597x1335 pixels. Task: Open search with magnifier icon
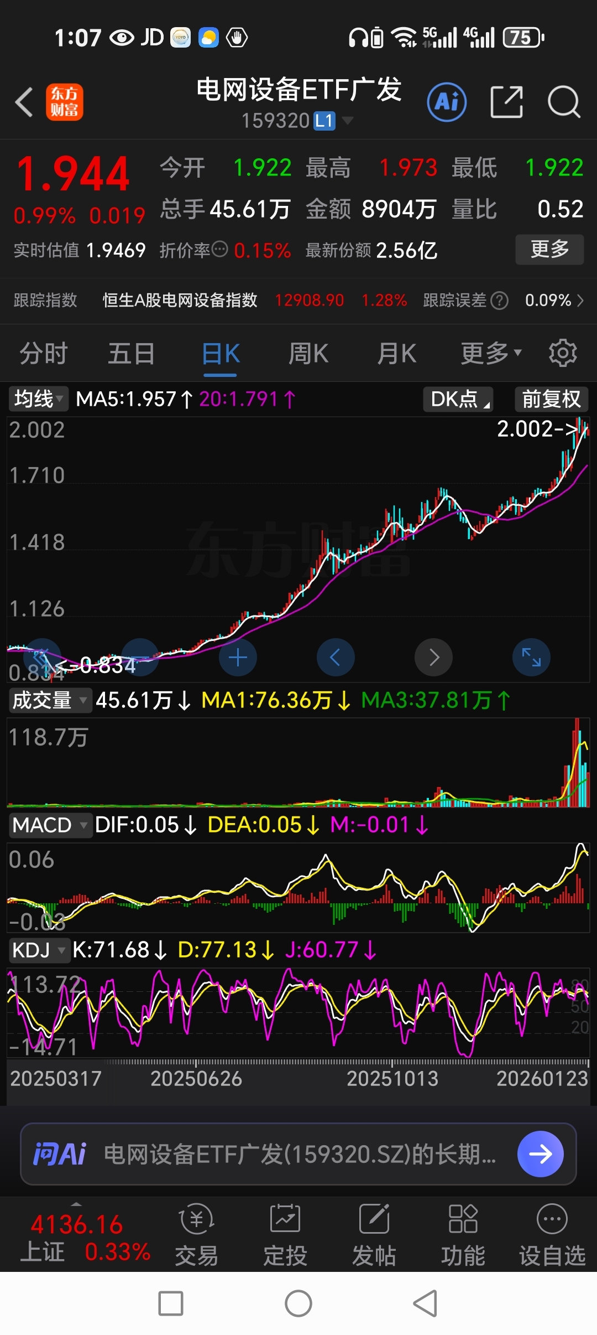coord(564,102)
